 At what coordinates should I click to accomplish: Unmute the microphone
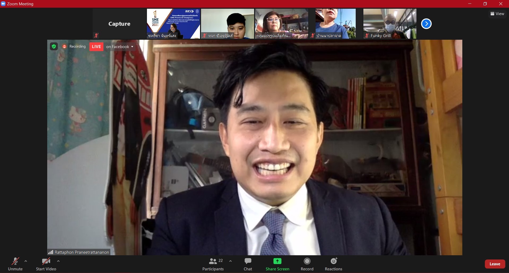(15, 264)
